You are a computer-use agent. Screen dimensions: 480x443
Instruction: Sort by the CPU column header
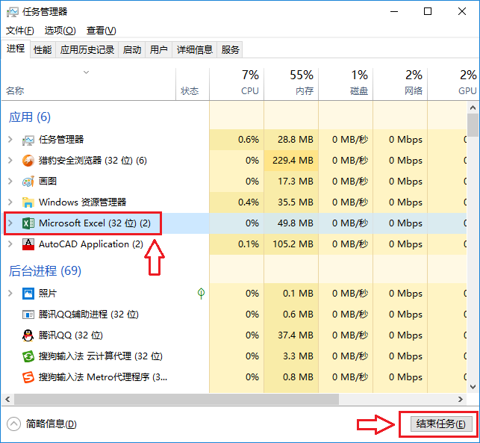pos(237,84)
